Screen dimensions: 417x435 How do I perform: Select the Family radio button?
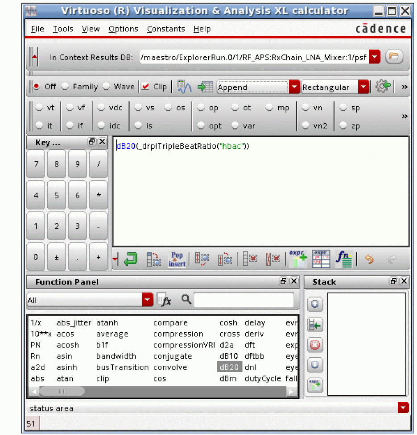tap(65, 87)
